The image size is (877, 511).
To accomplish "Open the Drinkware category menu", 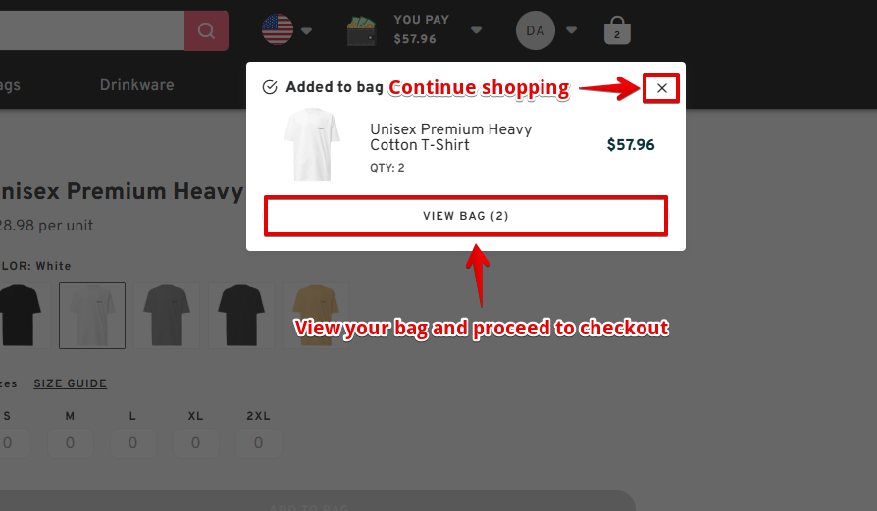I will 137,85.
